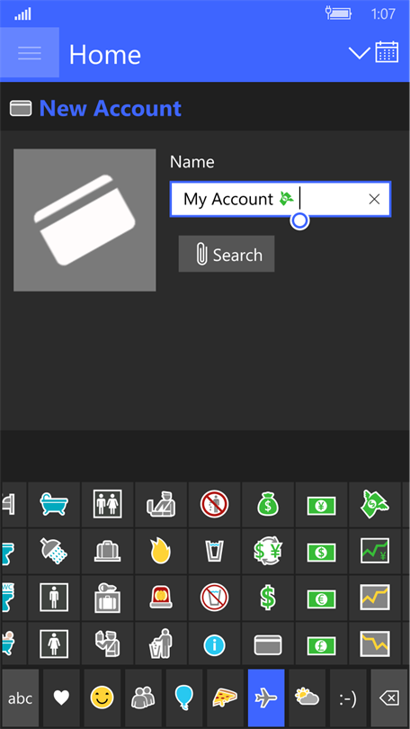Insert the potable water glass emoji

[215, 552]
